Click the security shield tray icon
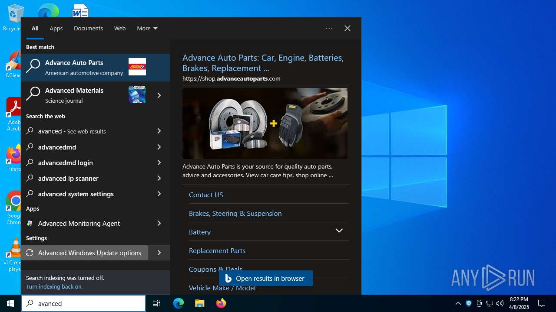This screenshot has width=556, height=312. coord(469,303)
